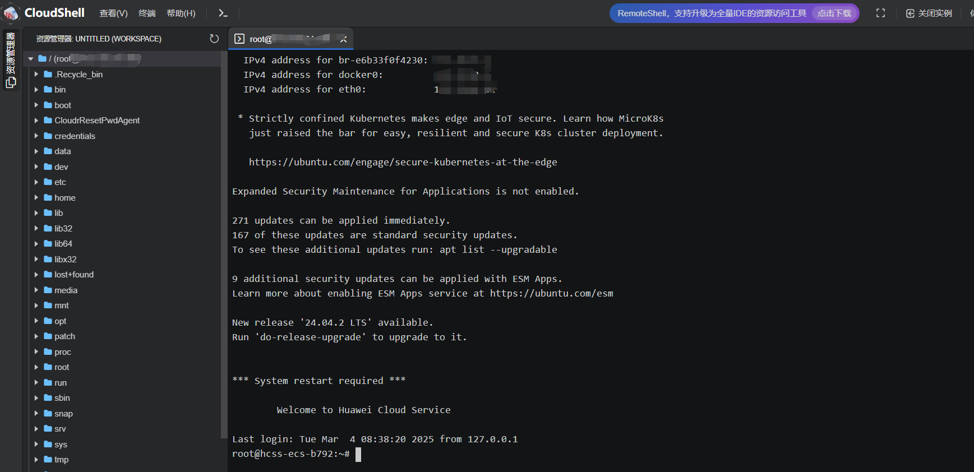Select the opt folder icon
This screenshot has width=974, height=472.
pos(48,321)
